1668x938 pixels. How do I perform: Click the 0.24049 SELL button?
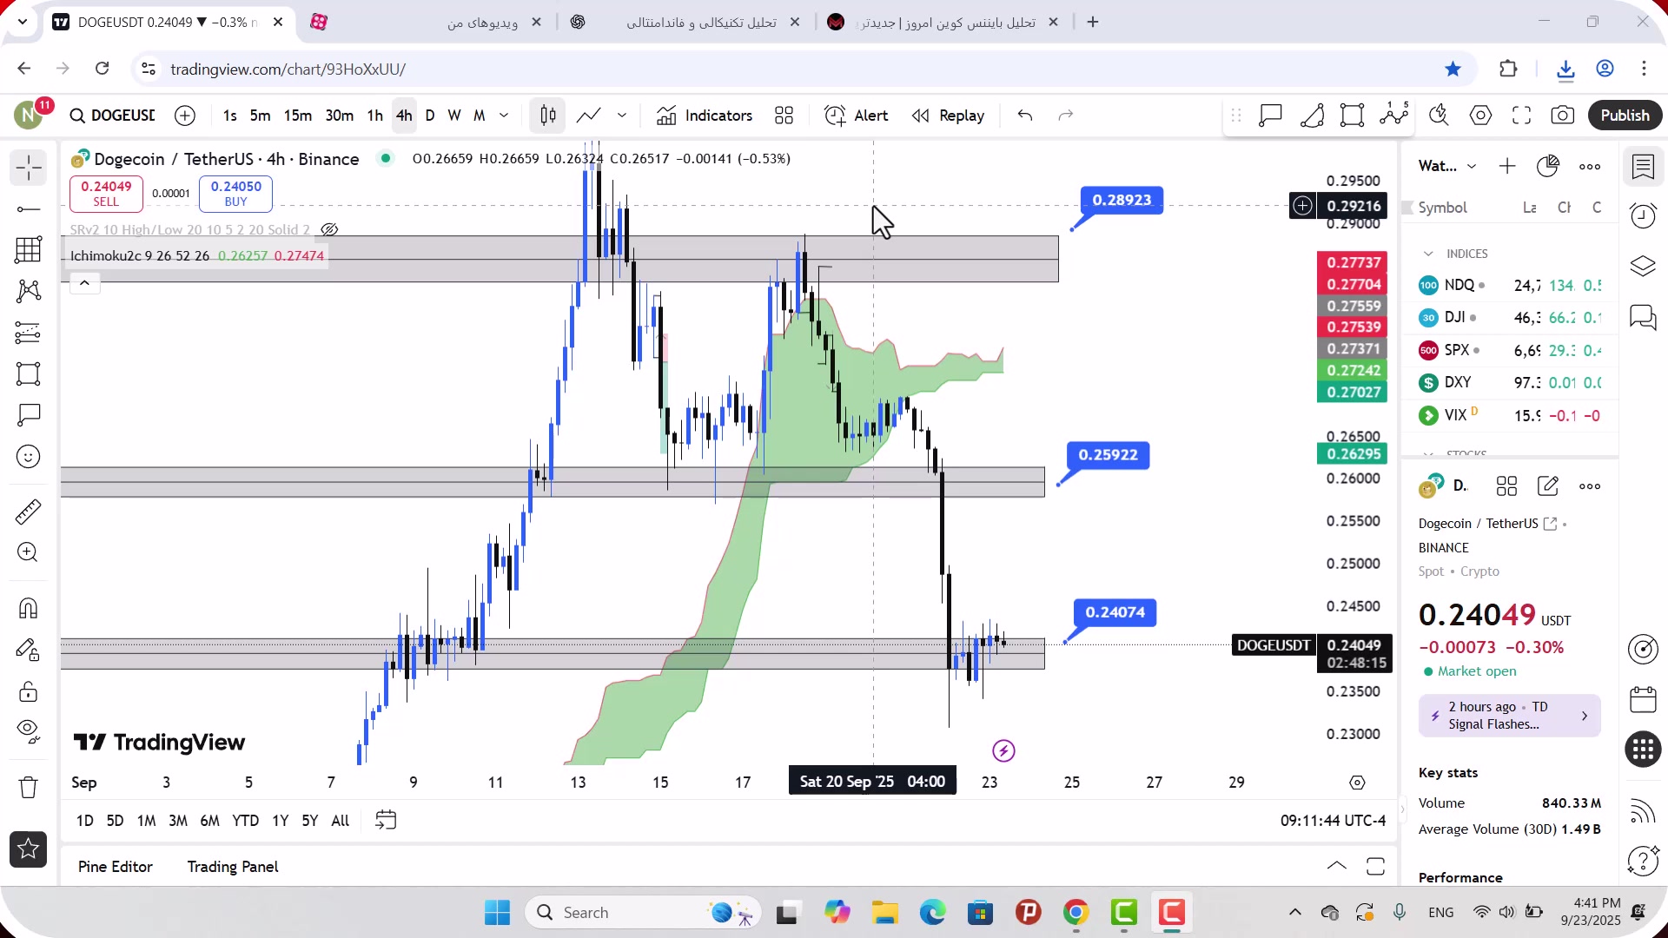(106, 193)
